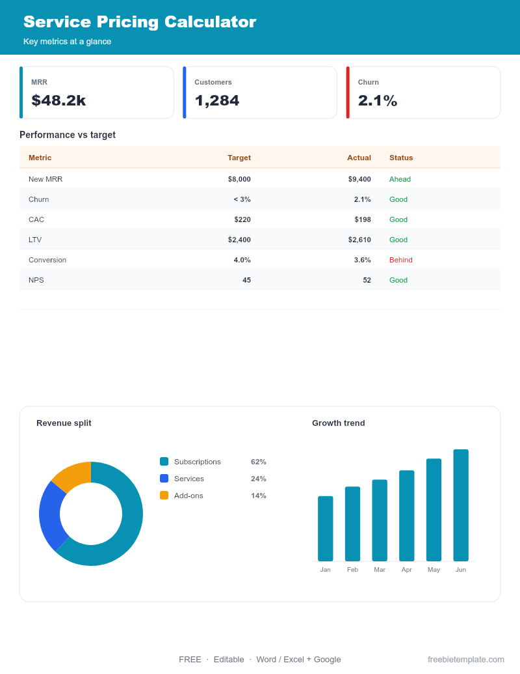This screenshot has height=674, width=520.
Task: Click the blue Services donut segment
Action: coord(51,516)
